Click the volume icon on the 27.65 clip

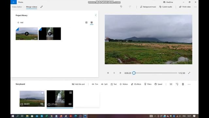pyautogui.click(x=70, y=104)
